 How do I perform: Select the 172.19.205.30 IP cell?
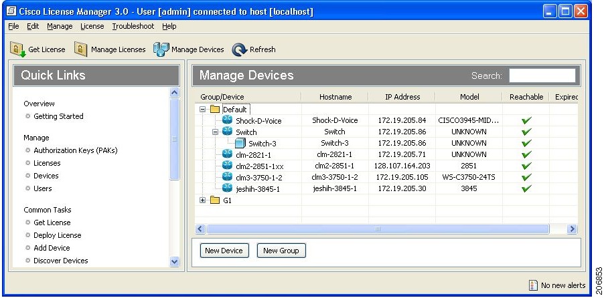[x=402, y=188]
